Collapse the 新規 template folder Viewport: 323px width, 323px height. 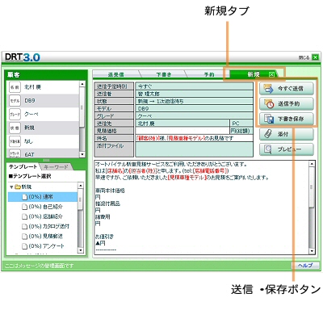11,187
